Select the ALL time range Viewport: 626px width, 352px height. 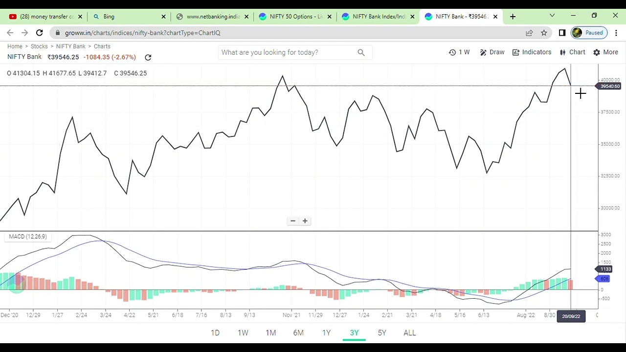410,333
